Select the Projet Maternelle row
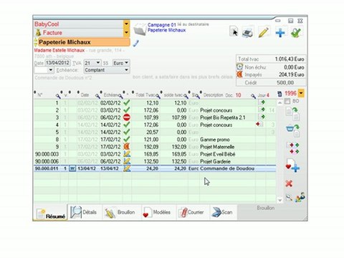Image resolution: width=344 pixels, height=258 pixels. (155, 147)
